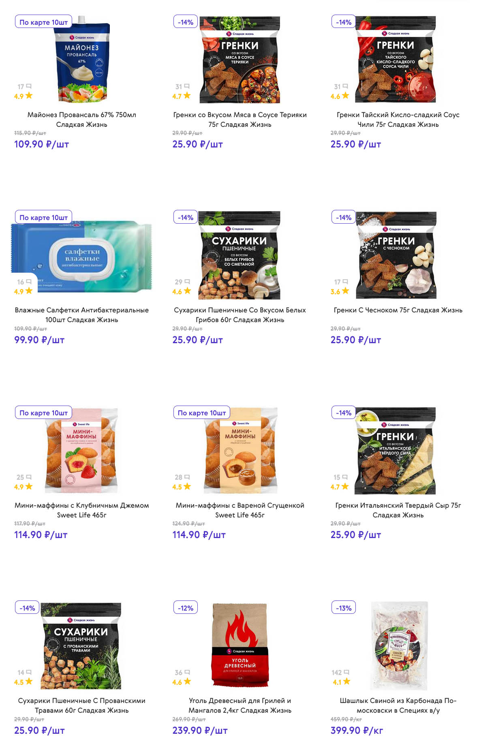Click the review comment icon on mayonnaise
Image resolution: width=477 pixels, height=752 pixels.
point(28,86)
